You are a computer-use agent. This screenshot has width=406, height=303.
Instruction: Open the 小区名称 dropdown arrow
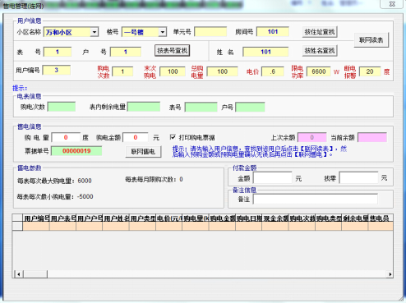coord(95,32)
